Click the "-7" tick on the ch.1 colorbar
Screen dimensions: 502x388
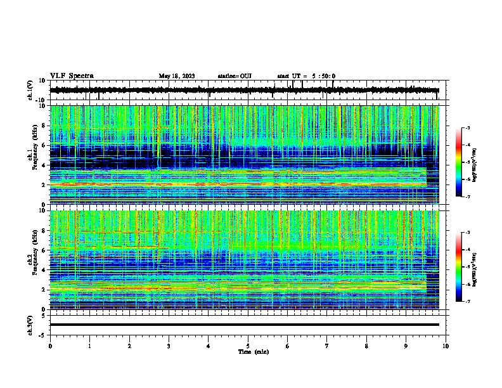(x=468, y=197)
